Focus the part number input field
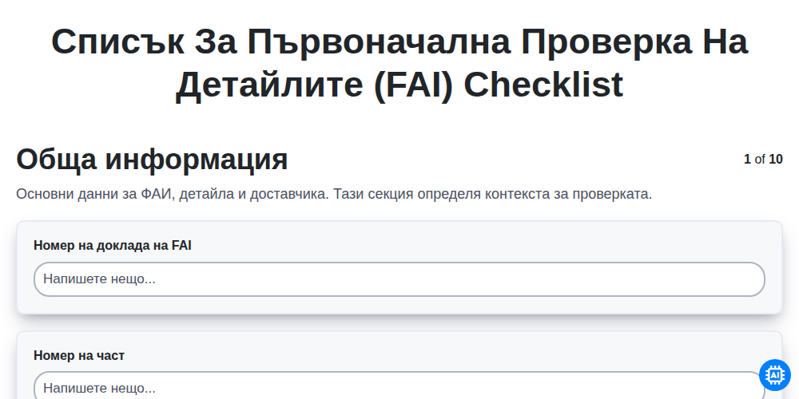 point(399,385)
